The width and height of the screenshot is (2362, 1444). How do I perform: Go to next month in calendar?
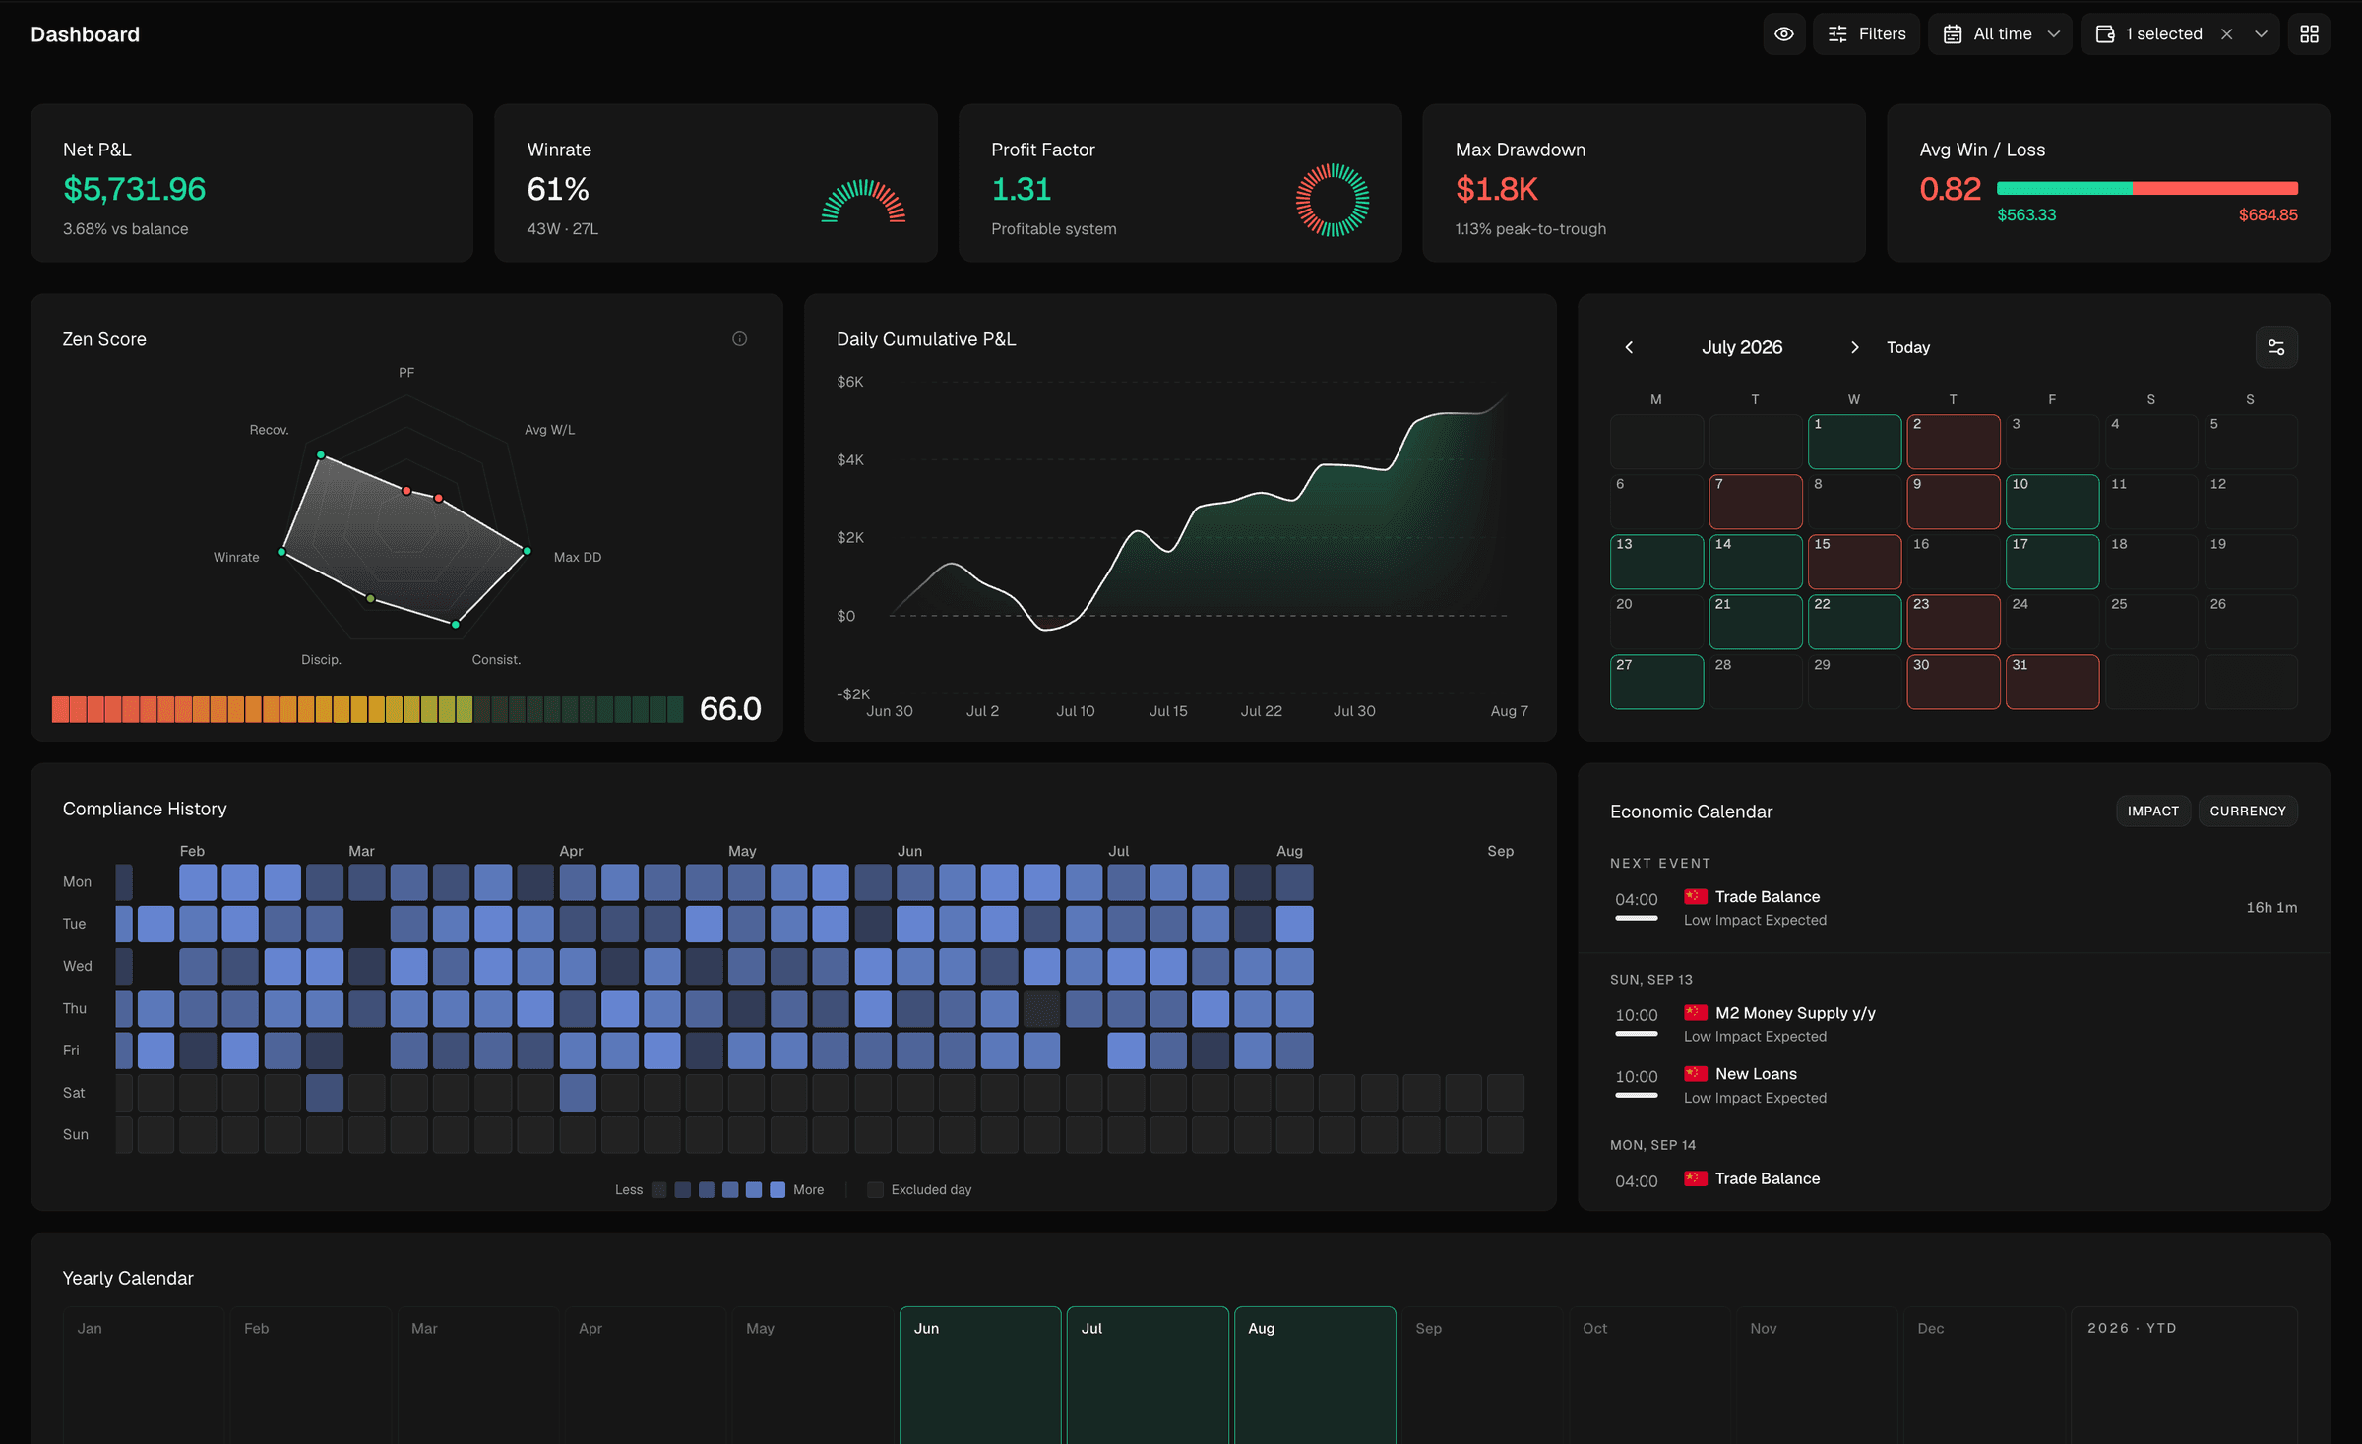tap(1854, 347)
